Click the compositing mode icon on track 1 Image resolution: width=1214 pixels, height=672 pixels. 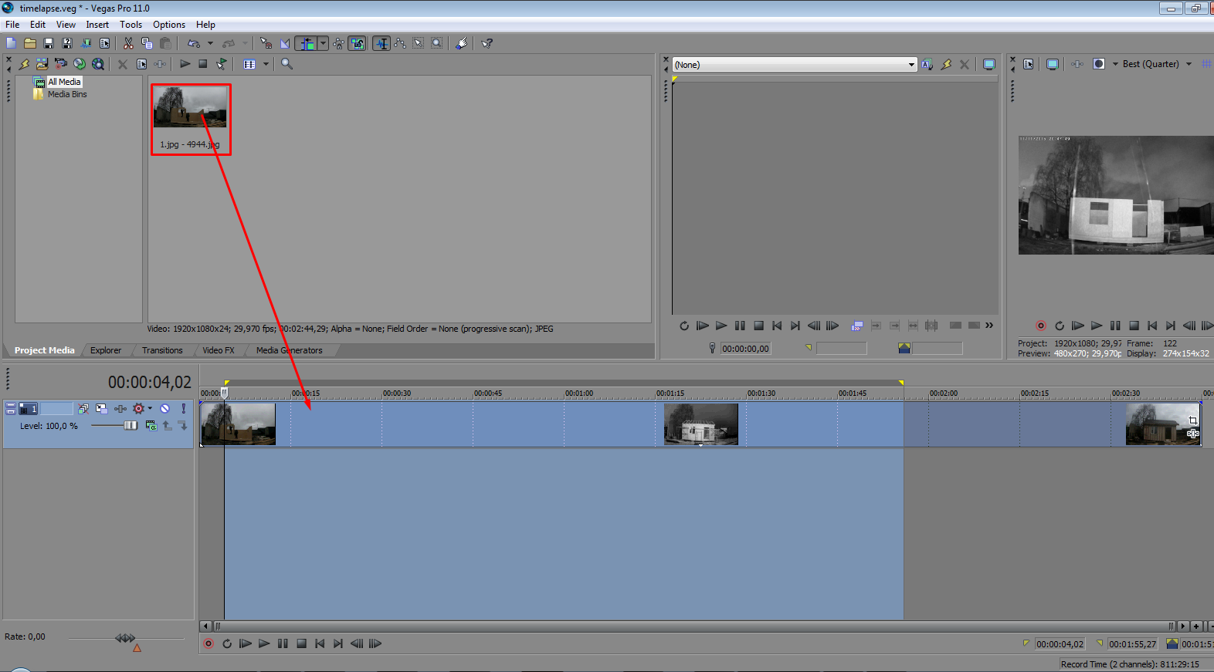tap(151, 426)
